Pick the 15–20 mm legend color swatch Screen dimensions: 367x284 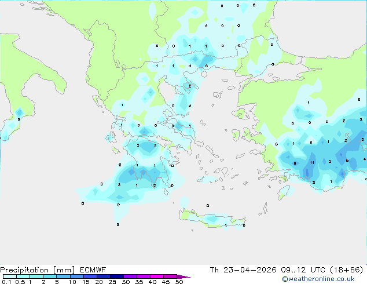90,276
